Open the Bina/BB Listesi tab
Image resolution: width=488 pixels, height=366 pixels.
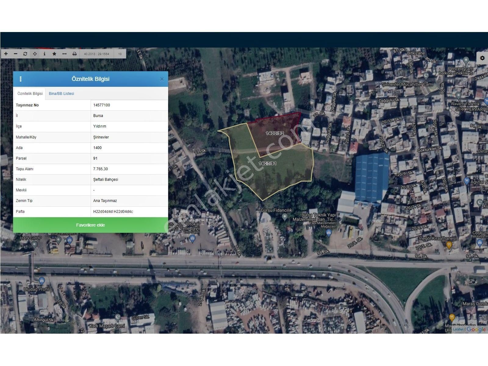coord(61,94)
